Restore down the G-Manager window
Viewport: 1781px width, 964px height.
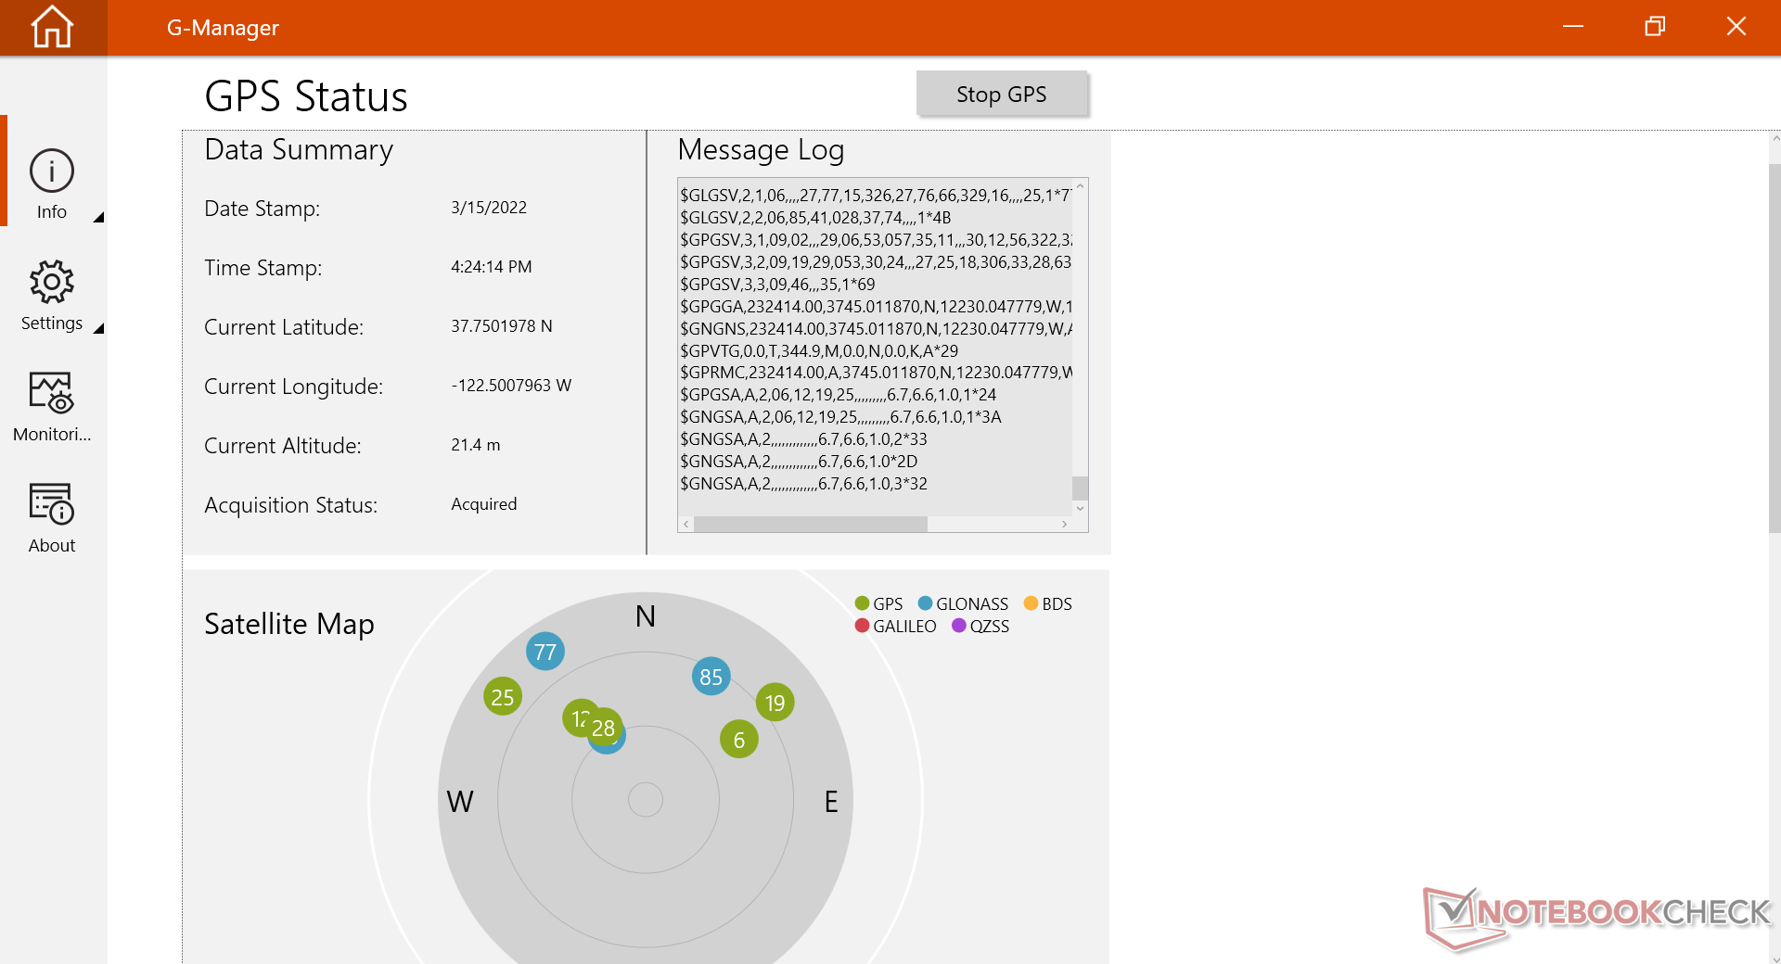click(x=1655, y=27)
